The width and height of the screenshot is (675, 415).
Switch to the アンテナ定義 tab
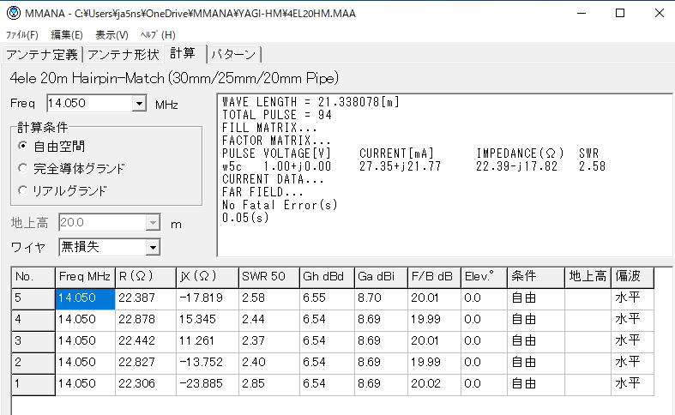coord(42,55)
